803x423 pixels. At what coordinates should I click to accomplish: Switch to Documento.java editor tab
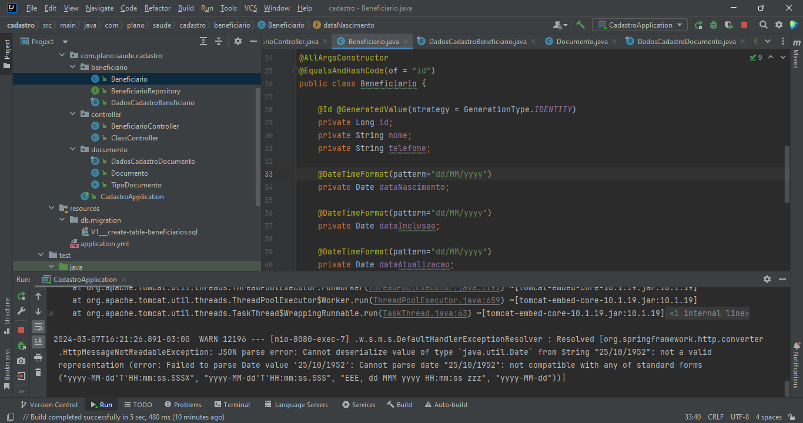pos(582,42)
